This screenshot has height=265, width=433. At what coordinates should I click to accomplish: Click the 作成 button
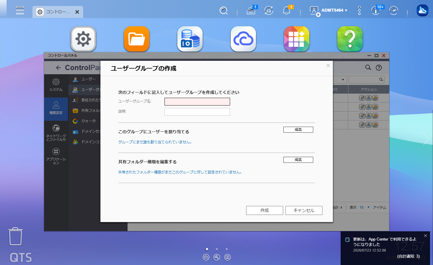[x=265, y=210]
